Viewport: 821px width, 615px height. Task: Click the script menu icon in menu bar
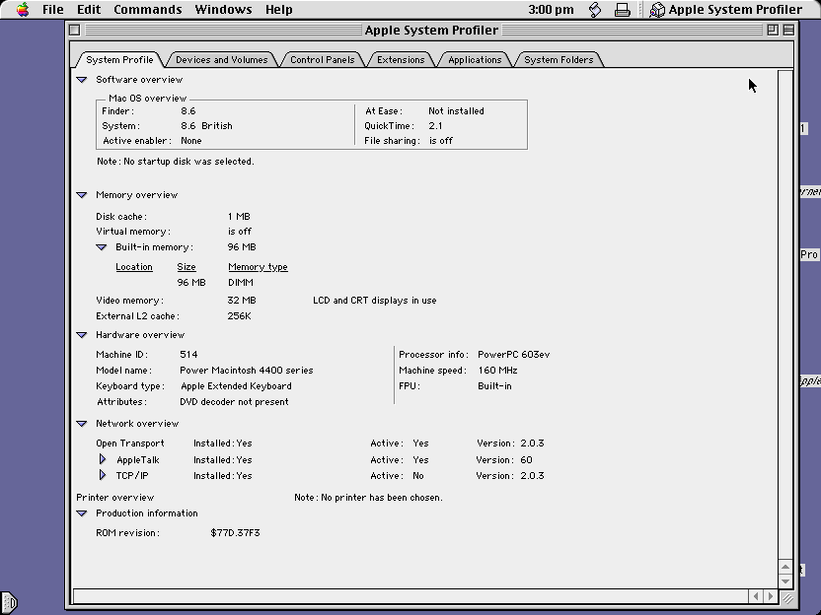[x=595, y=10]
